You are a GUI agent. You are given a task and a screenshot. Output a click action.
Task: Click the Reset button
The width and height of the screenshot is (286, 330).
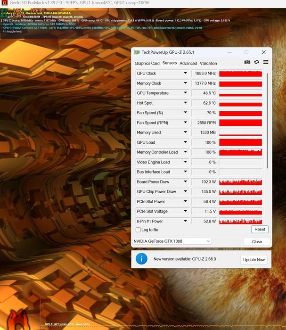pyautogui.click(x=260, y=229)
